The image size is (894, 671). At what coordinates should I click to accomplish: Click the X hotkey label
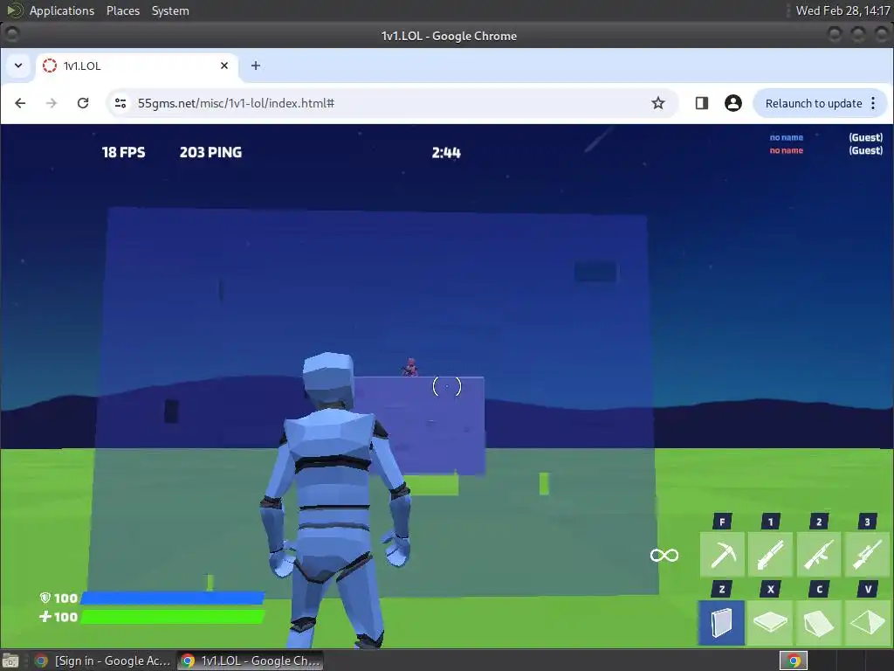click(770, 590)
